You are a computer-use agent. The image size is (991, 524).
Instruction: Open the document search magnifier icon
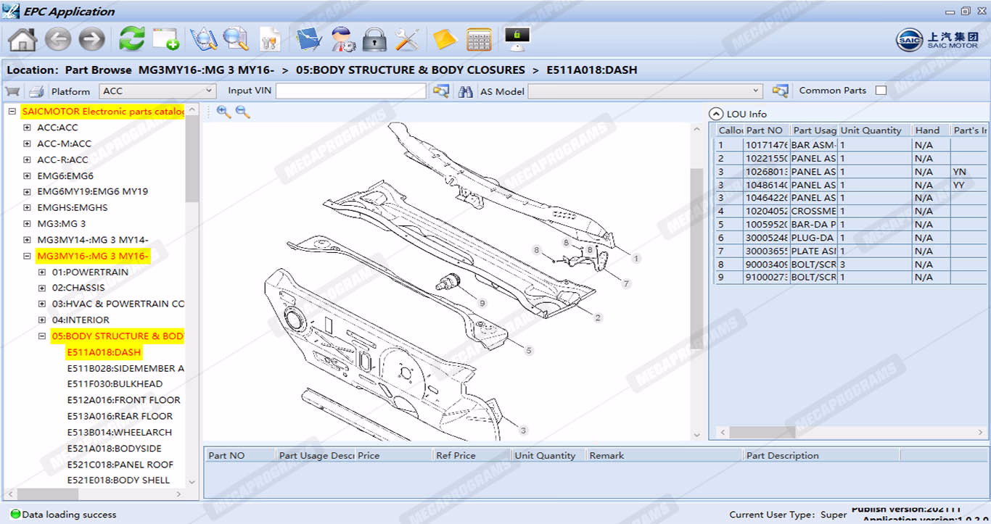tap(236, 39)
